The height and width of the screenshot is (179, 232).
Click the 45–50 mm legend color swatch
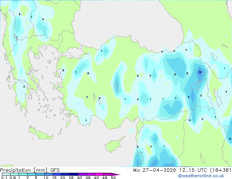108,174
